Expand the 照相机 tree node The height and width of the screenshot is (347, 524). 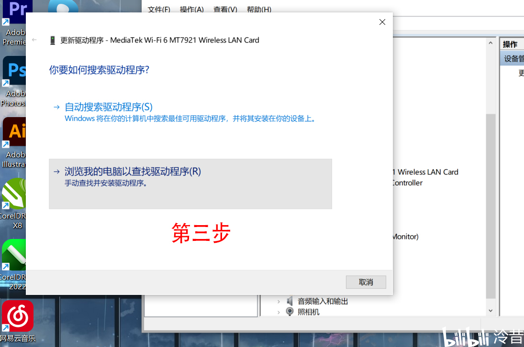pos(279,312)
